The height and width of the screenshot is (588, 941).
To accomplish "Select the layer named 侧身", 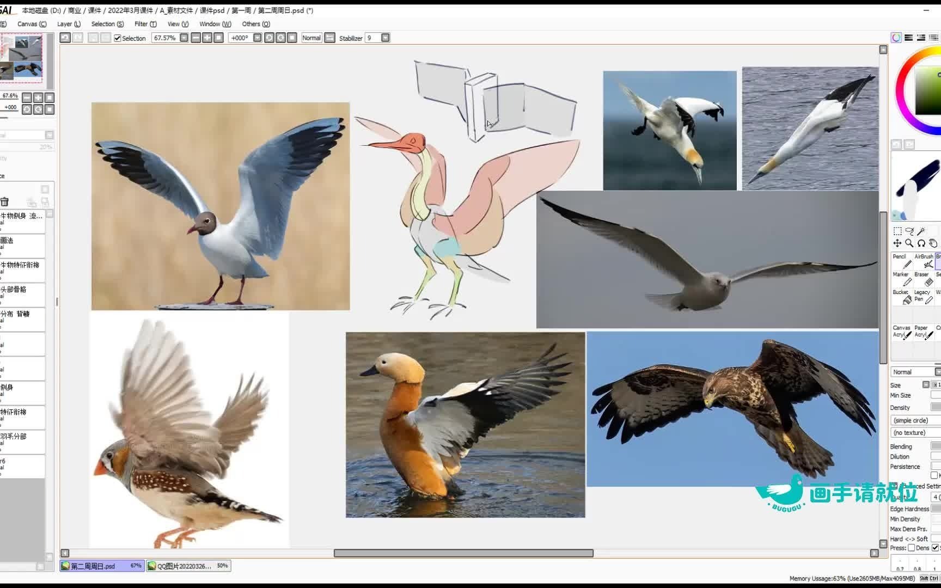I will coord(22,393).
